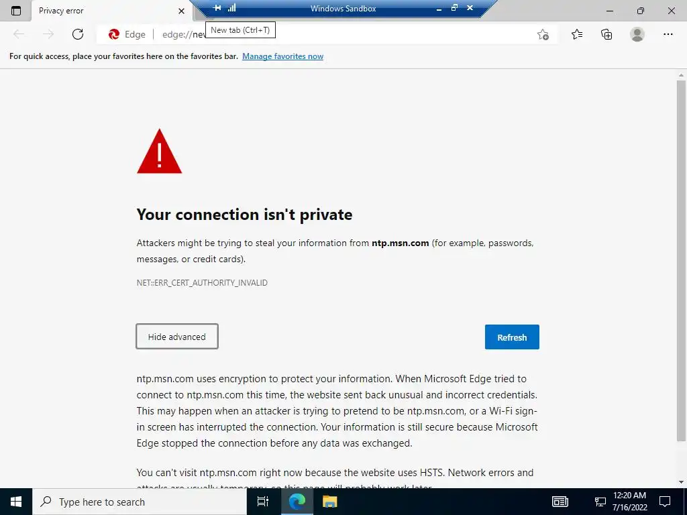Open the notification center icon
The width and height of the screenshot is (687, 515).
[665, 502]
